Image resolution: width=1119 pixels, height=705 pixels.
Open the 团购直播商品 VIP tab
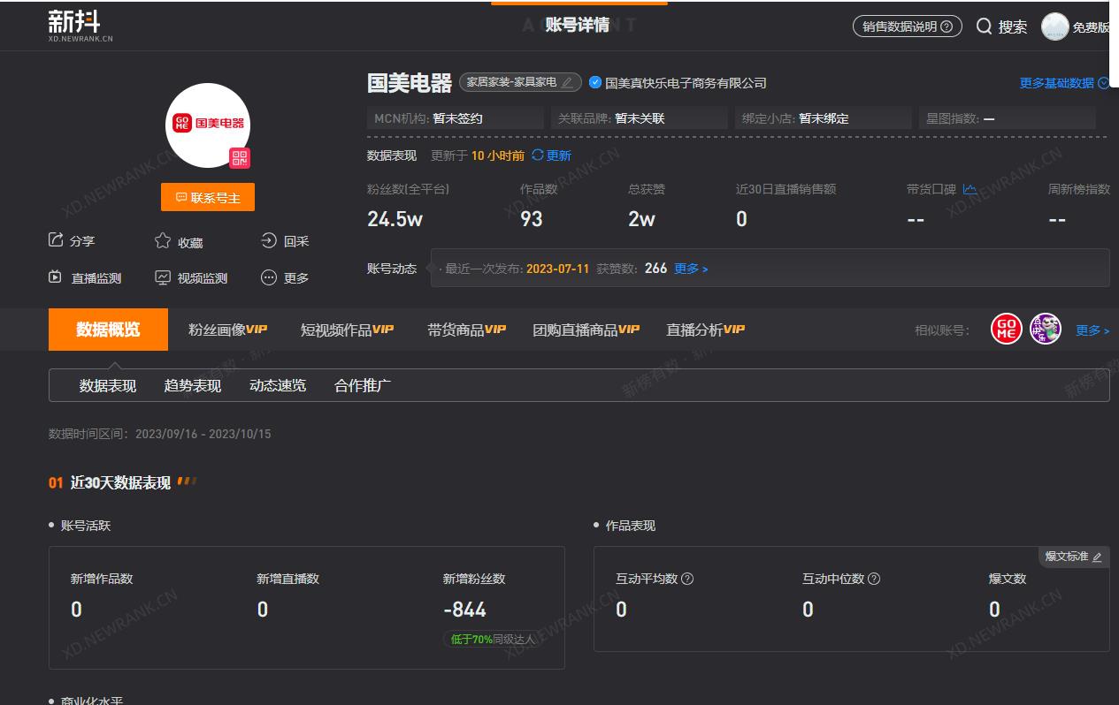click(586, 330)
